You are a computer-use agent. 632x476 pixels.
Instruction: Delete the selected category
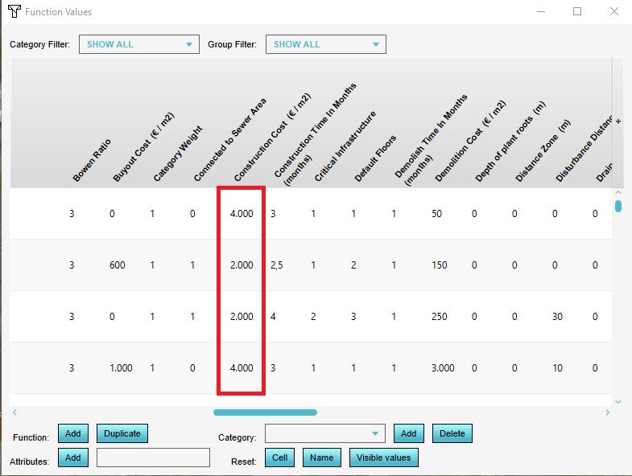coord(452,434)
